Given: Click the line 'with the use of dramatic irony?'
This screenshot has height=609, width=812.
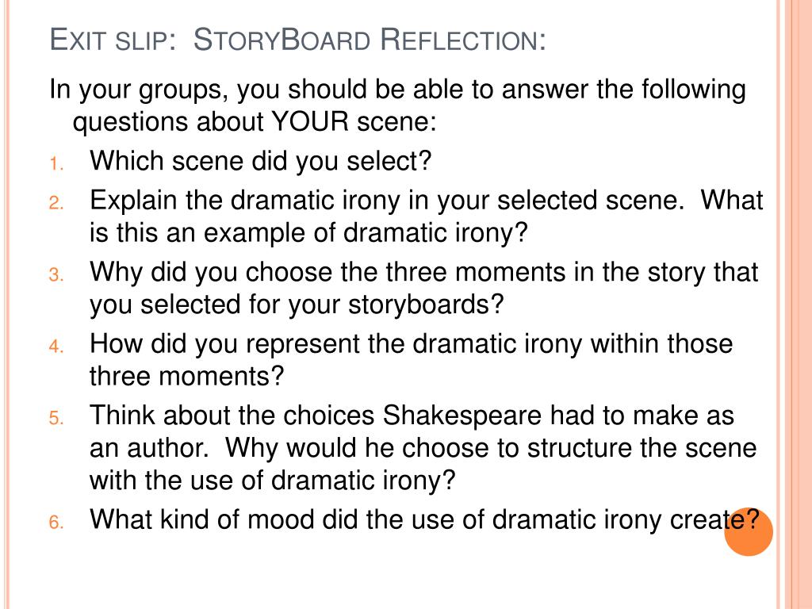Looking at the screenshot, I should pyautogui.click(x=273, y=481).
